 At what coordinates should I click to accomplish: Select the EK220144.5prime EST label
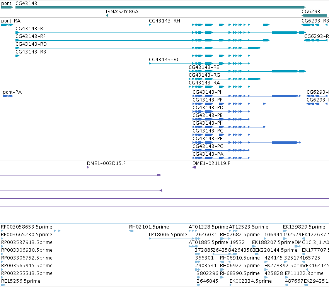276,250
